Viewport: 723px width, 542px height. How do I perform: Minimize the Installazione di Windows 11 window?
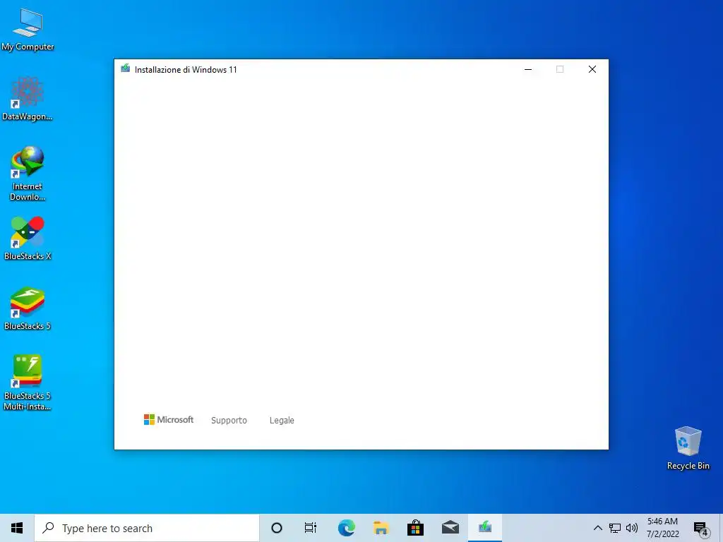[528, 69]
